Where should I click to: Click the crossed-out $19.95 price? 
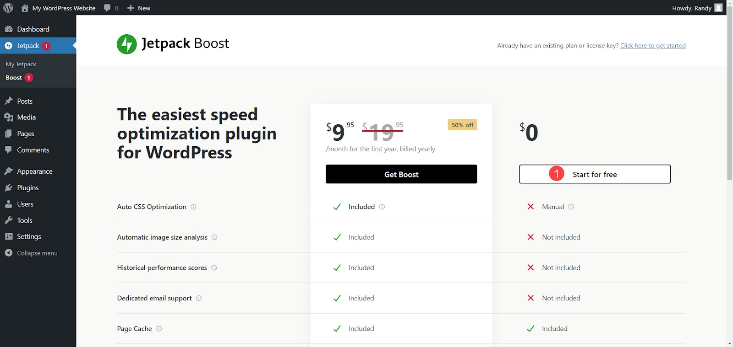[x=383, y=132]
